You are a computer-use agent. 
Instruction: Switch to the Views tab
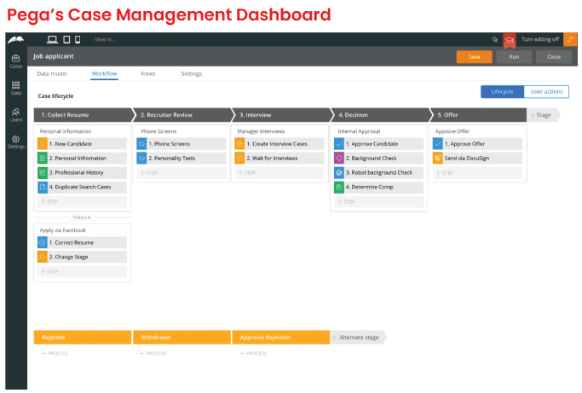click(x=147, y=74)
